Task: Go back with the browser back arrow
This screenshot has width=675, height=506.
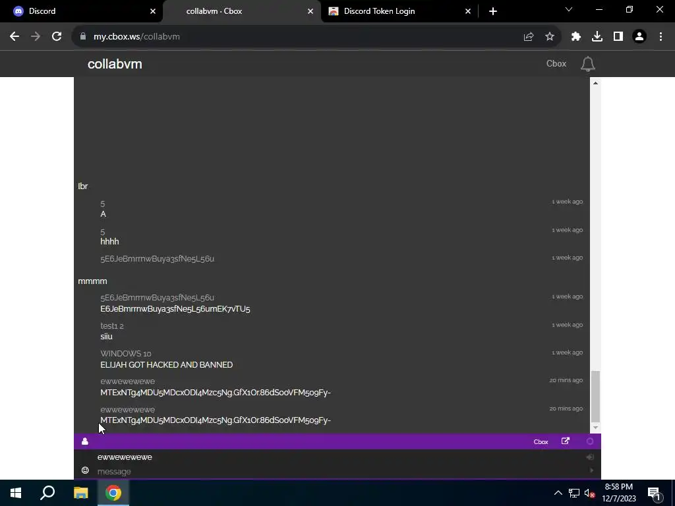Action: 15,37
